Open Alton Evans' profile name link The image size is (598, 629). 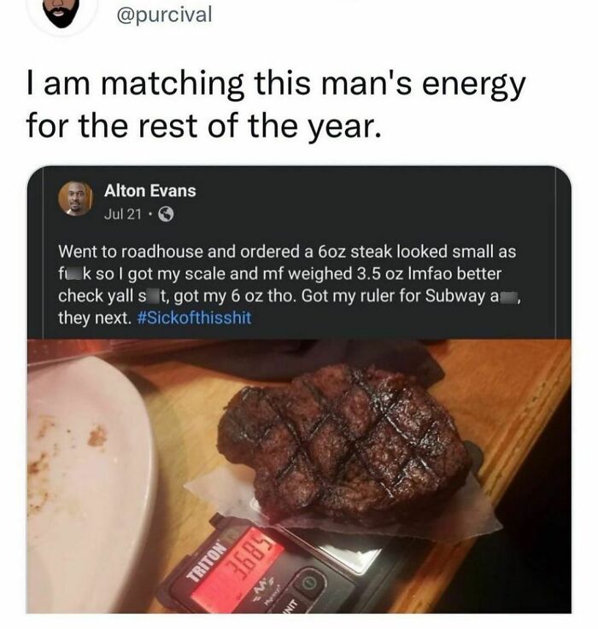coord(149,190)
